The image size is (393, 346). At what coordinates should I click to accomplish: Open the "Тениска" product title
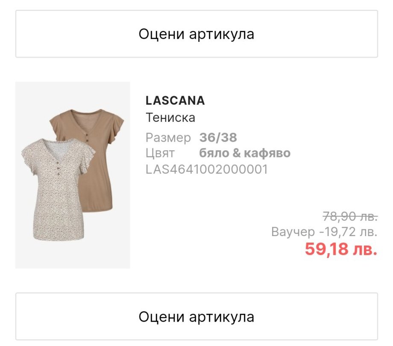(x=170, y=117)
